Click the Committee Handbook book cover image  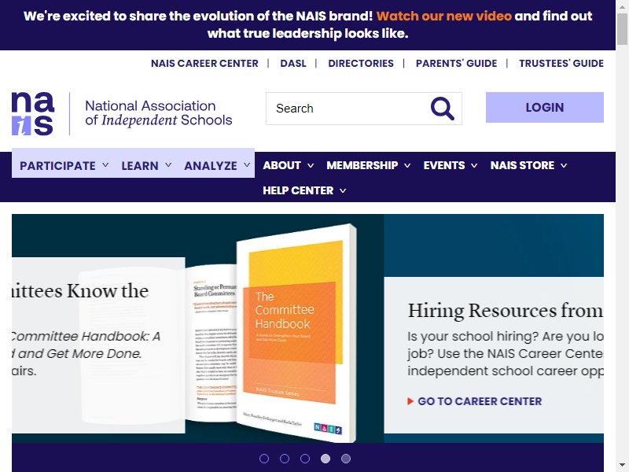coord(296,331)
